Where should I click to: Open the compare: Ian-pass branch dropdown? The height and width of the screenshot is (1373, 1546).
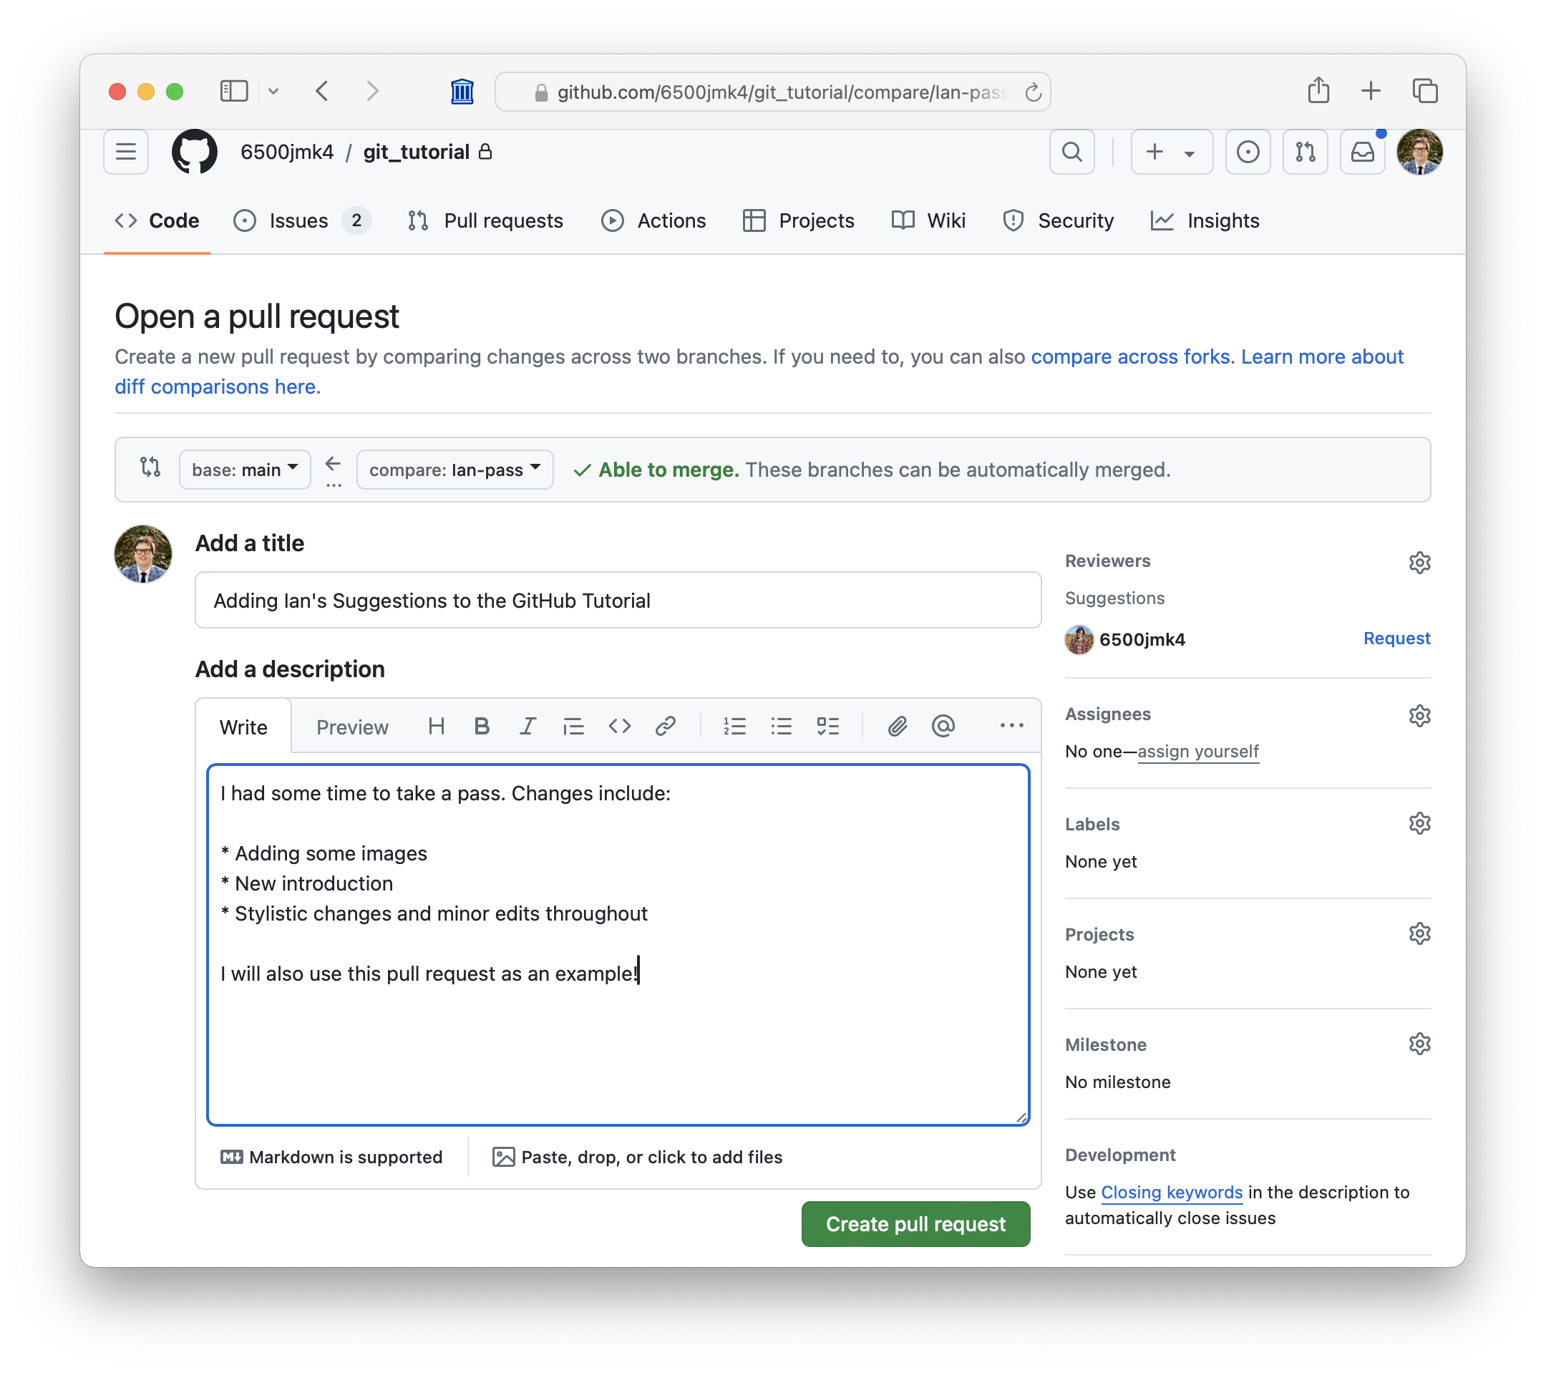coord(454,470)
